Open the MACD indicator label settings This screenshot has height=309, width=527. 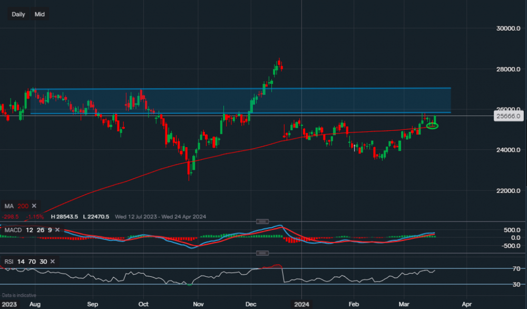coord(13,230)
